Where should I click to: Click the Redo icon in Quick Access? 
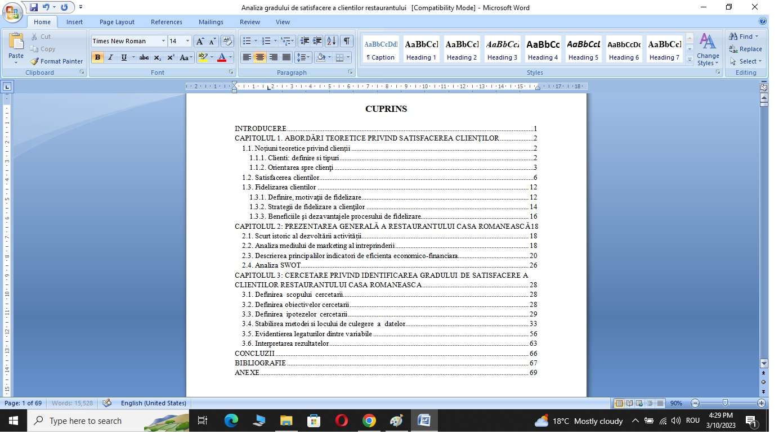click(64, 7)
